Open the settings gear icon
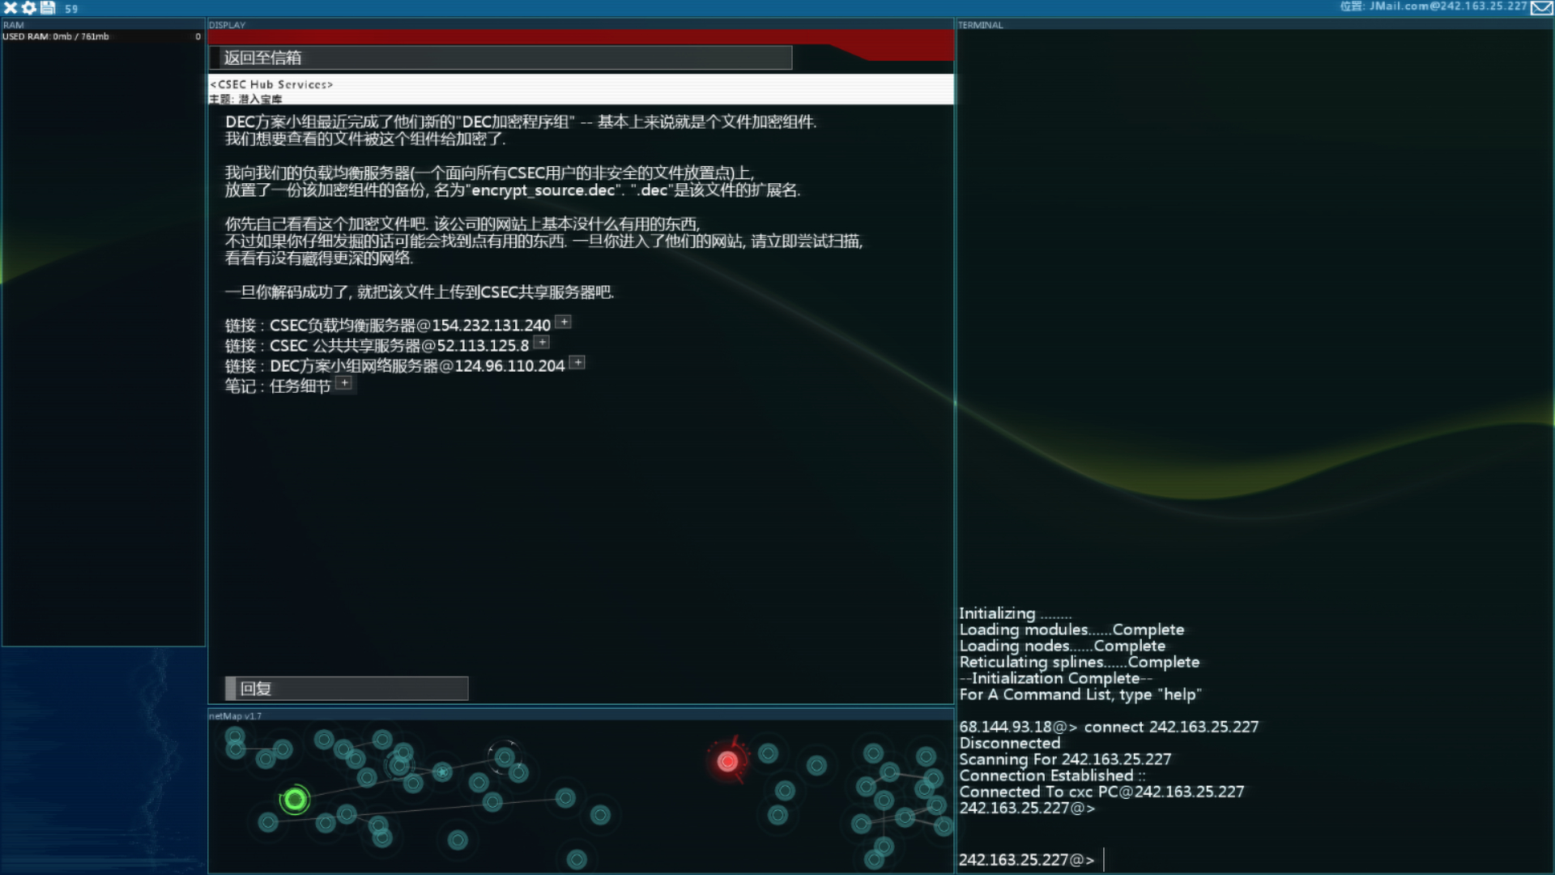The width and height of the screenshot is (1555, 875). pos(29,8)
